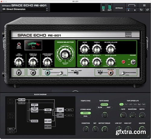
Task: Click the red Peak Level lamp
Action: pos(19,44)
